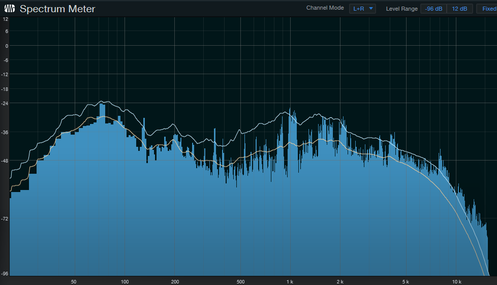Screen dimensions: 497x285
Task: Click the 1 k frequency axis label
Action: 290,281
